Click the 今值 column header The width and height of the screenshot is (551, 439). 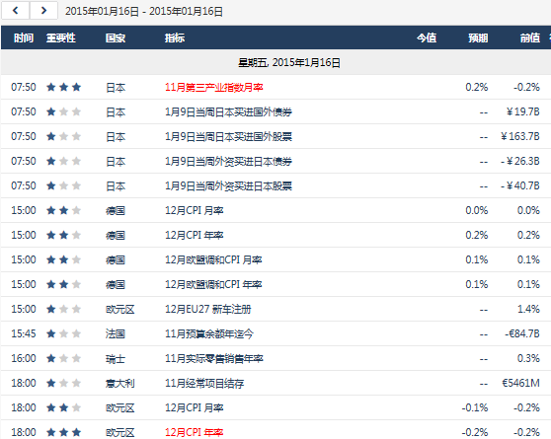[427, 37]
